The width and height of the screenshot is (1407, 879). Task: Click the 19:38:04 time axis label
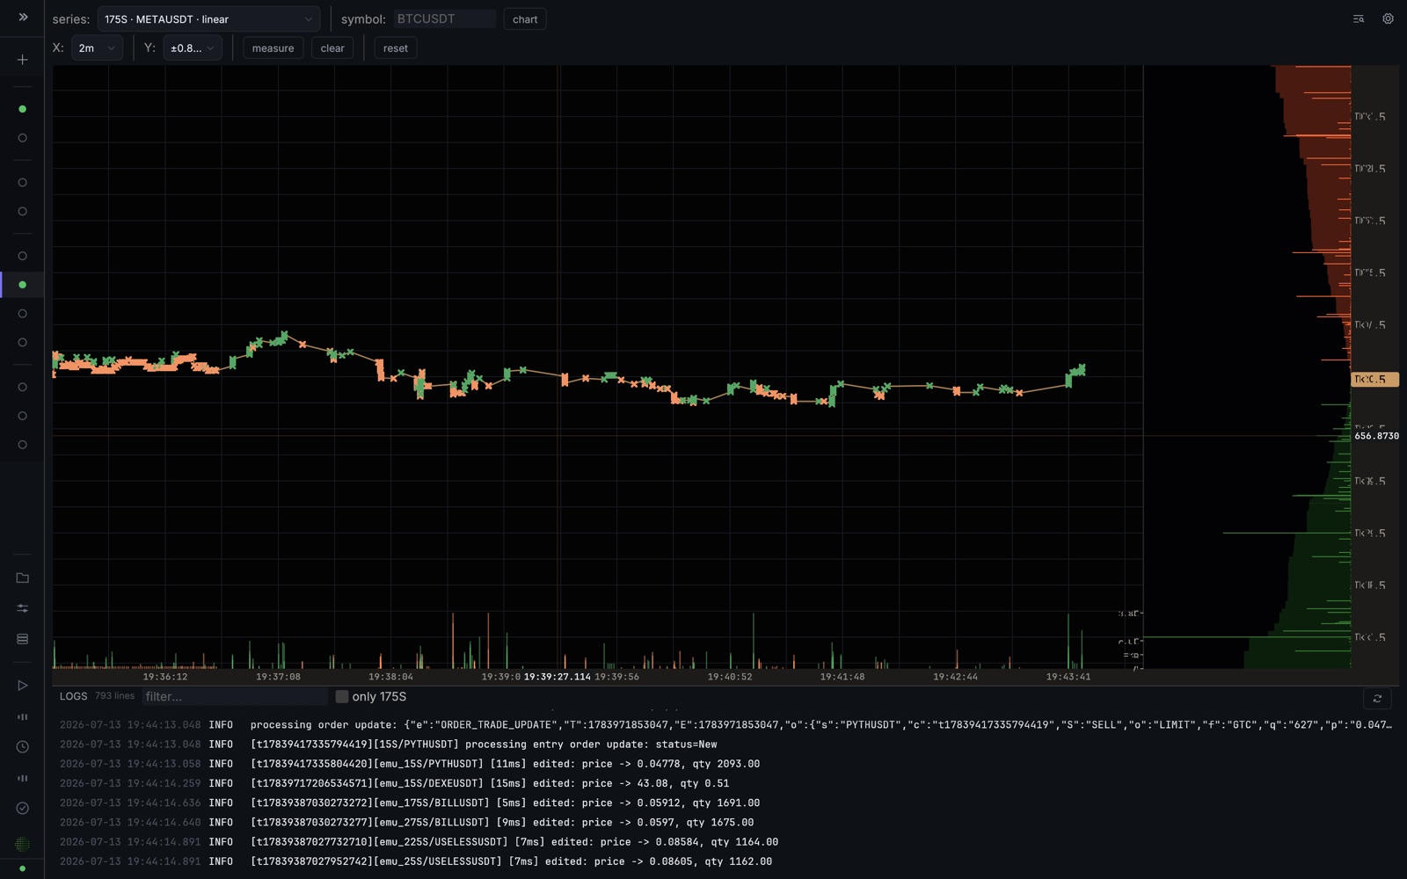click(x=390, y=677)
